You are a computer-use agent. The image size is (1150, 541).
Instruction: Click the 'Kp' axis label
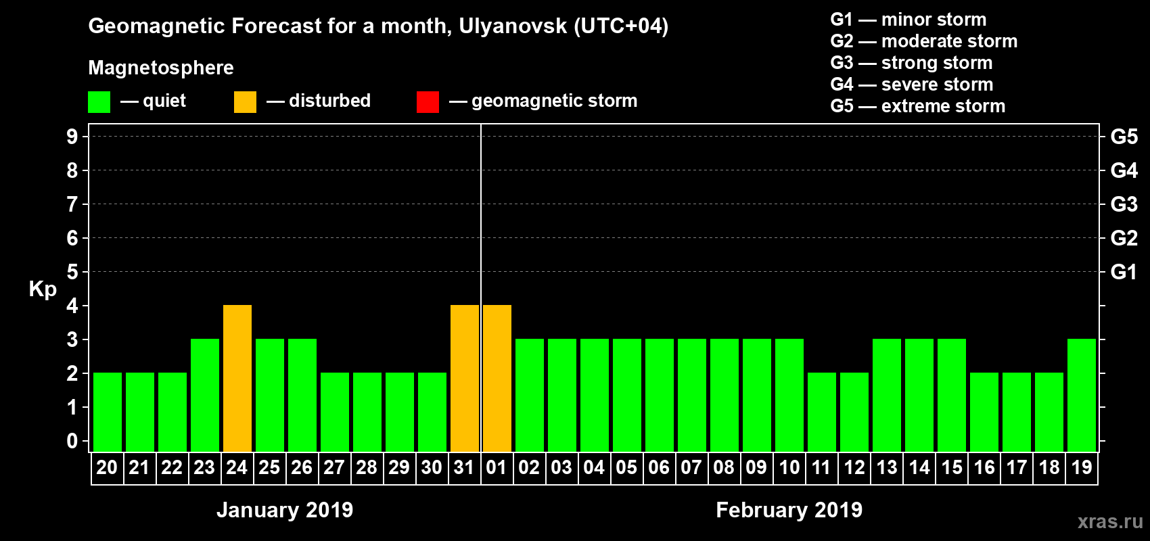point(43,289)
